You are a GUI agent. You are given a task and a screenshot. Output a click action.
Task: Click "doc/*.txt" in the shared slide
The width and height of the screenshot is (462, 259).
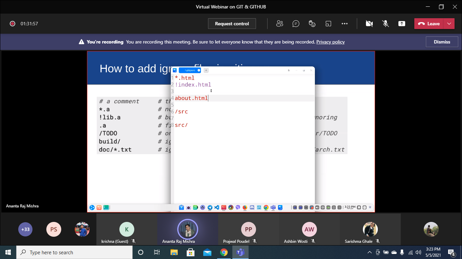pos(115,149)
